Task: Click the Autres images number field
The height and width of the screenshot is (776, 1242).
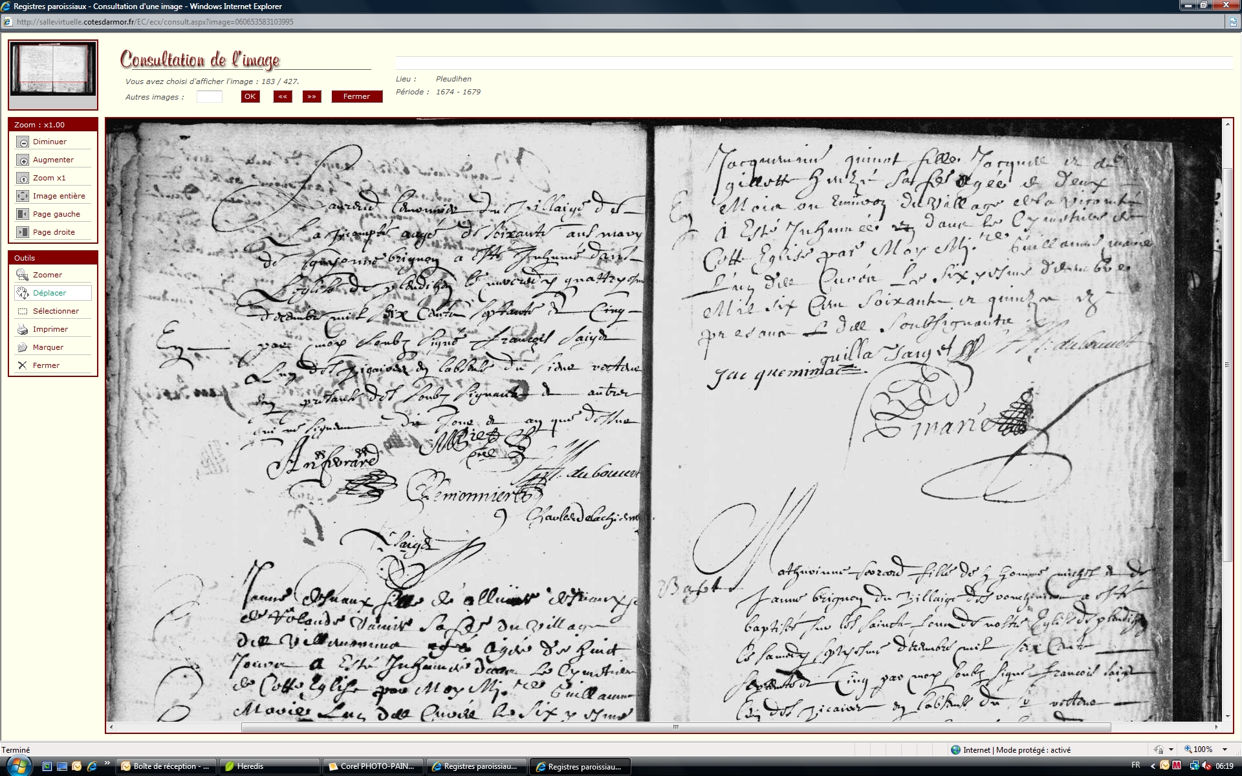Action: coord(209,96)
